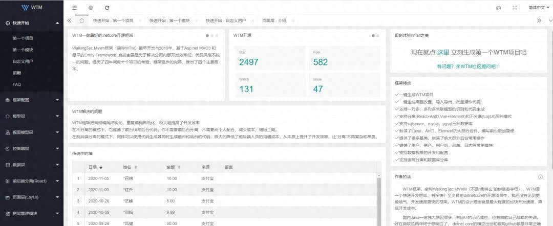
Task: Open 自定义用户 in the sidebar
Action: click(23, 61)
